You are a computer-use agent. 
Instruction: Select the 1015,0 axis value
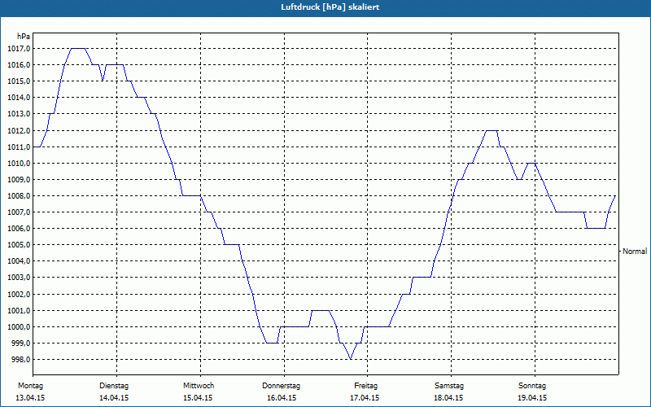point(19,81)
